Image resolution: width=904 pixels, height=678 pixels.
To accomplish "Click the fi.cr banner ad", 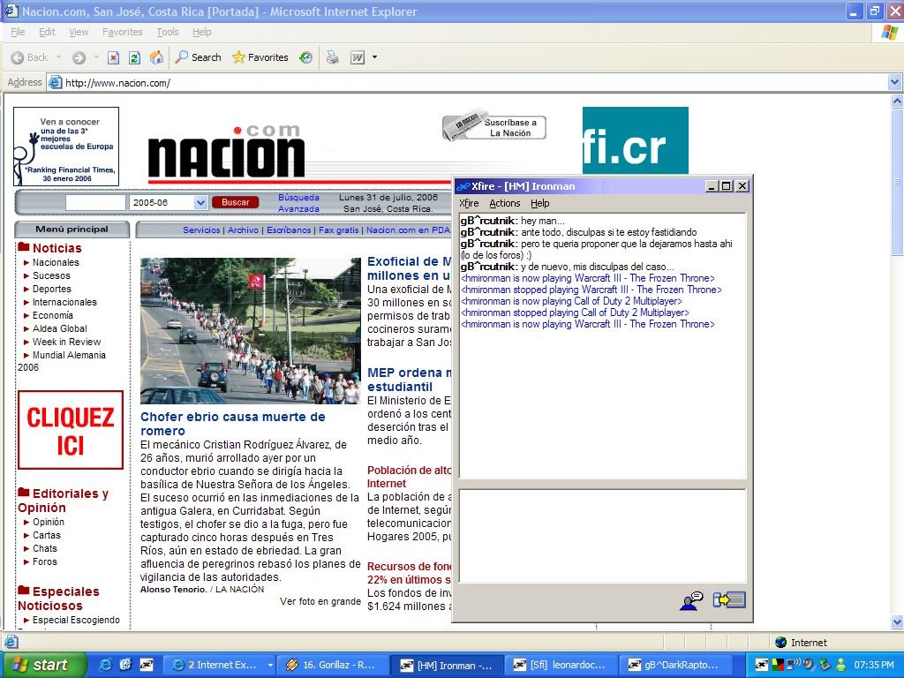I will pos(636,140).
